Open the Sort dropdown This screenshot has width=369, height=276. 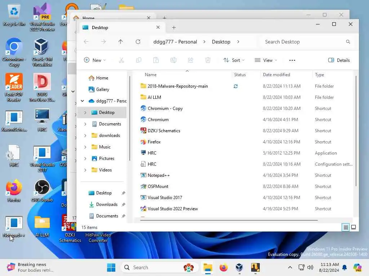pos(234,60)
